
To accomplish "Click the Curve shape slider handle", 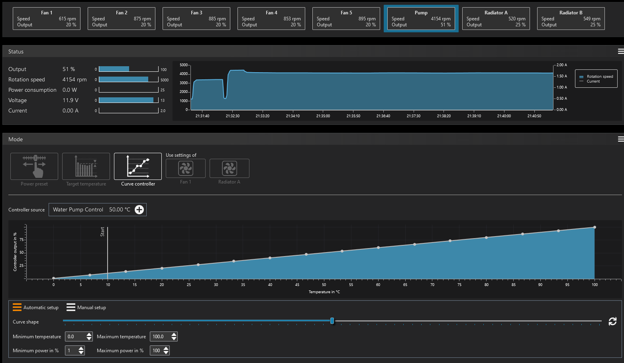I will (x=332, y=321).
